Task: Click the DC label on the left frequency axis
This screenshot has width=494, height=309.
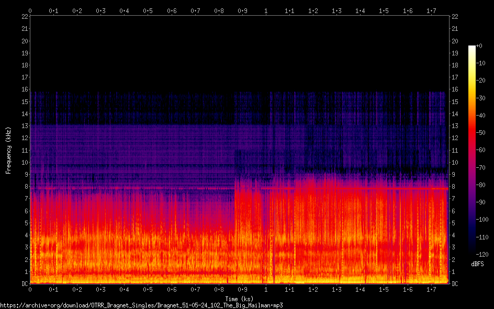Action: [23, 284]
